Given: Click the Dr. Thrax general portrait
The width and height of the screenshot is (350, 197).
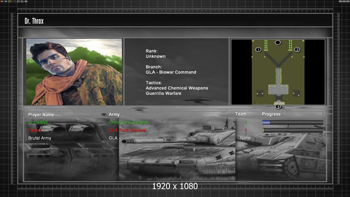Looking at the screenshot, I should [x=74, y=72].
